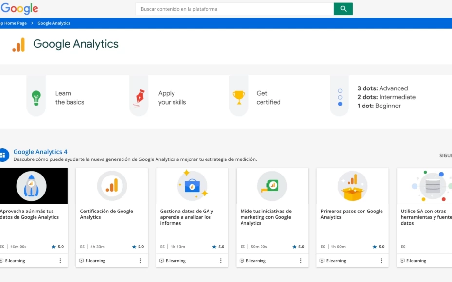The image size is (452, 282).
Task: Open course Gestiona datos de GA y aprende
Action: 187,217
